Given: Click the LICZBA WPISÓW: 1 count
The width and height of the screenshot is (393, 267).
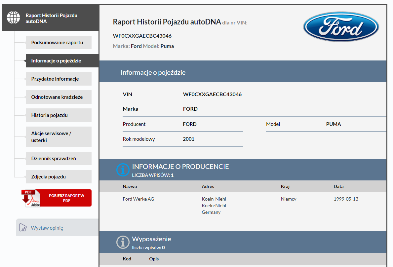Looking at the screenshot, I should click(153, 175).
